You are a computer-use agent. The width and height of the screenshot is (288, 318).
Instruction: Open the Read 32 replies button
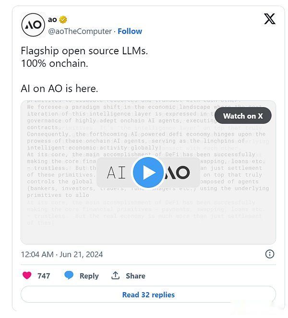coord(148,294)
